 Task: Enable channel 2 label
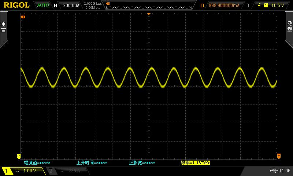coord(51,171)
